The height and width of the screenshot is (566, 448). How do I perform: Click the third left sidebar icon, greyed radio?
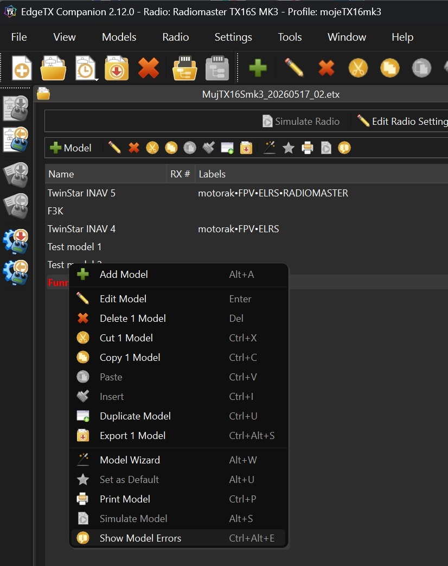click(16, 175)
